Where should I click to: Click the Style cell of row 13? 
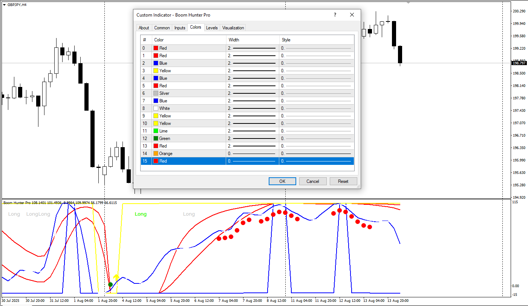317,146
